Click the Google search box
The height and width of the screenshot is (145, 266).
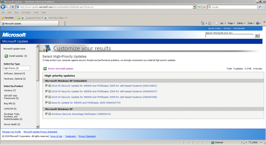[232, 7]
